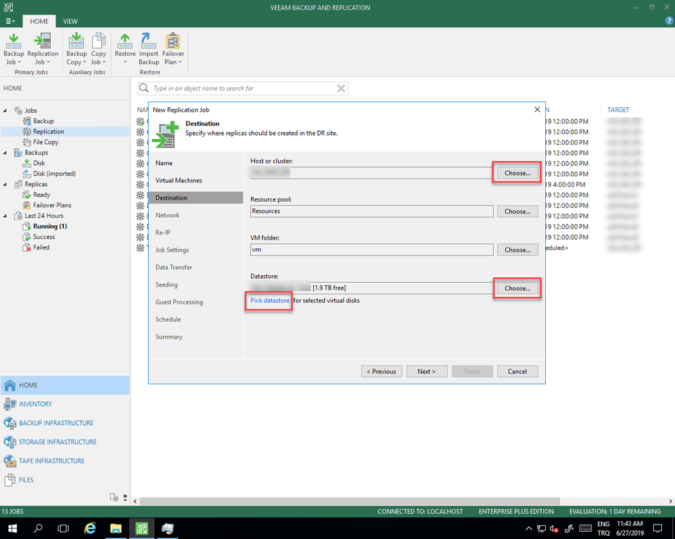Open the Inventory view icon
Image resolution: width=675 pixels, height=539 pixels.
click(9, 404)
